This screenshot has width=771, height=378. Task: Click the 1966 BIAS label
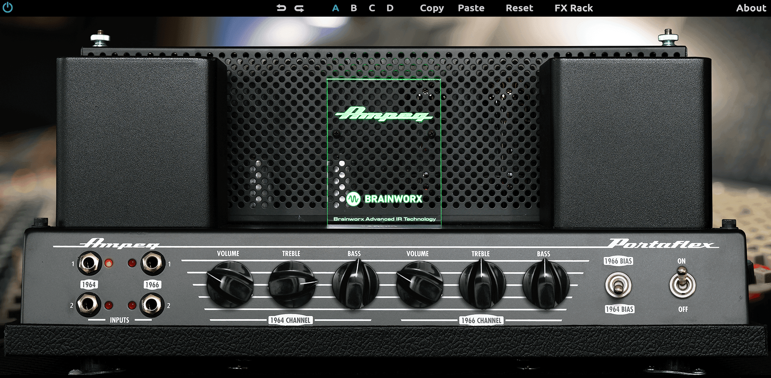pyautogui.click(x=618, y=261)
